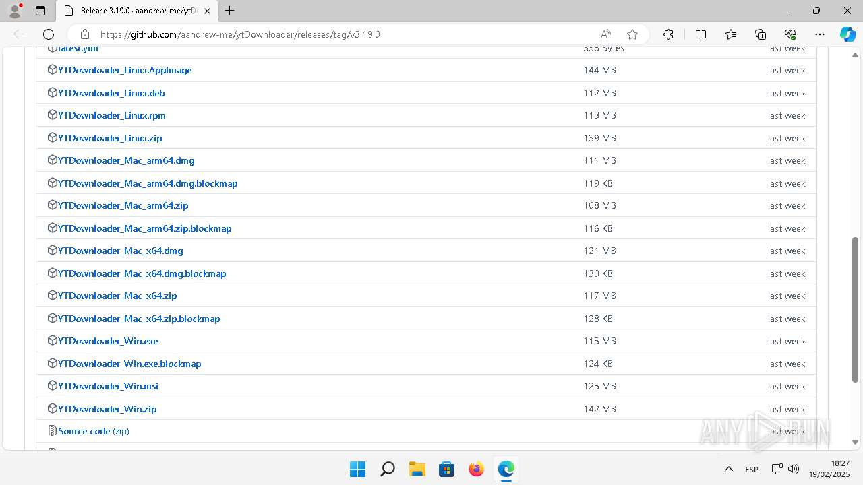Click the address bar URL field
This screenshot has width=863, height=485.
pyautogui.click(x=347, y=34)
